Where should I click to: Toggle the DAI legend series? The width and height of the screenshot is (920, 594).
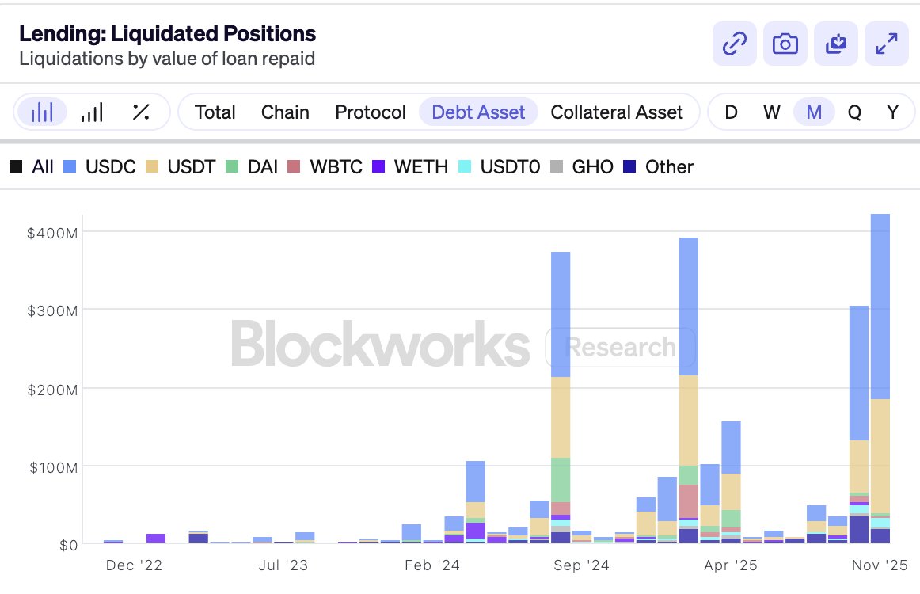[x=253, y=167]
